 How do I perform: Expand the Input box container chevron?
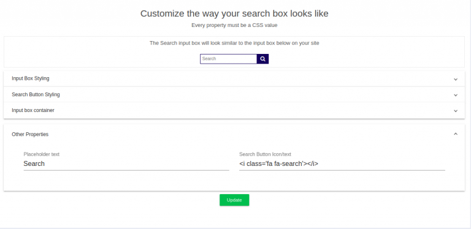pos(456,111)
